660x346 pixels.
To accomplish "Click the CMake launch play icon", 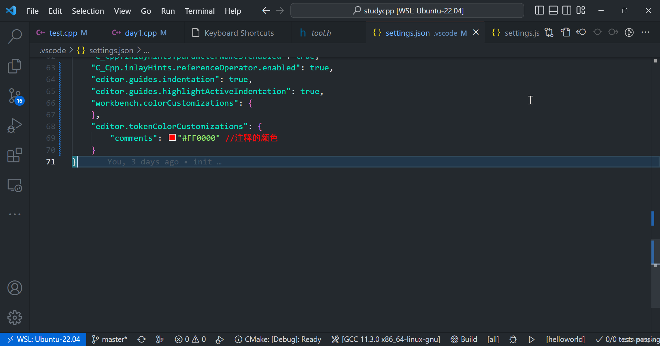I will [531, 339].
